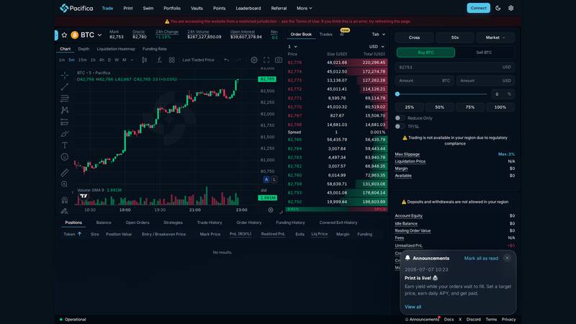The height and width of the screenshot is (324, 576).
Task: Click the candlestick chart type icon
Action: pos(145,60)
